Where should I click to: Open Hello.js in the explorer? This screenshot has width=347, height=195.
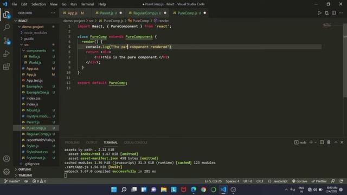pos(36,56)
